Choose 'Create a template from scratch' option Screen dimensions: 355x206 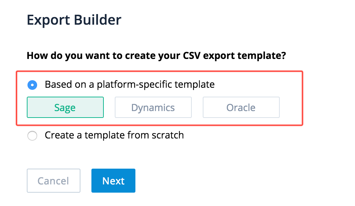tap(32, 136)
